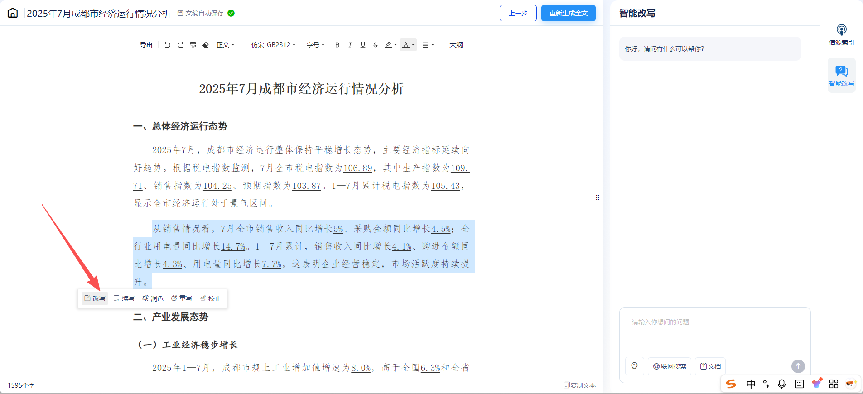This screenshot has width=863, height=394.
Task: Toggle underline formatting
Action: (x=363, y=45)
